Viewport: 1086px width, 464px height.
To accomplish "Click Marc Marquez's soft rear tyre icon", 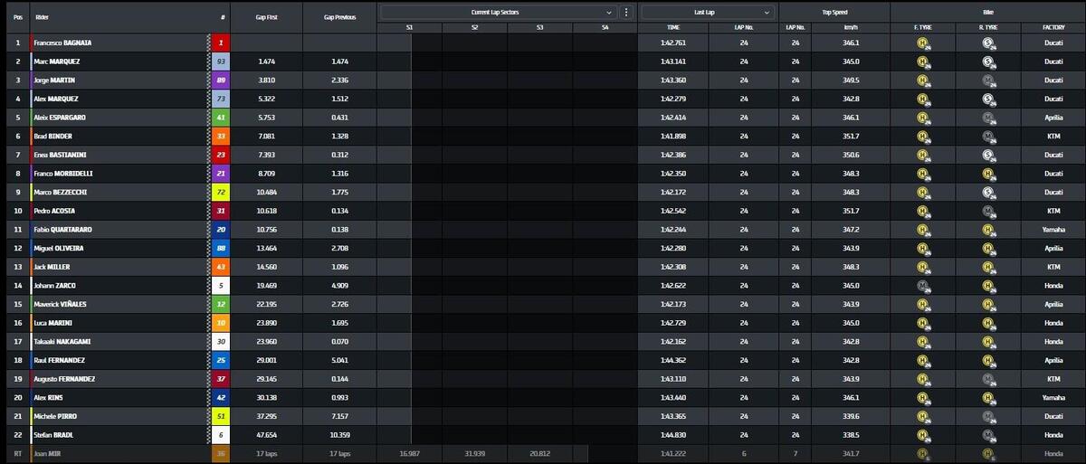I will (x=989, y=62).
